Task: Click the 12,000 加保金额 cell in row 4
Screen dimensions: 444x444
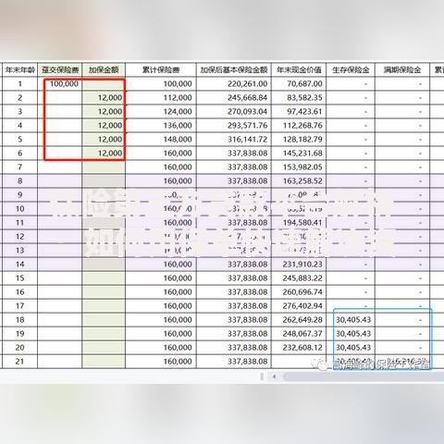Action: tap(104, 126)
